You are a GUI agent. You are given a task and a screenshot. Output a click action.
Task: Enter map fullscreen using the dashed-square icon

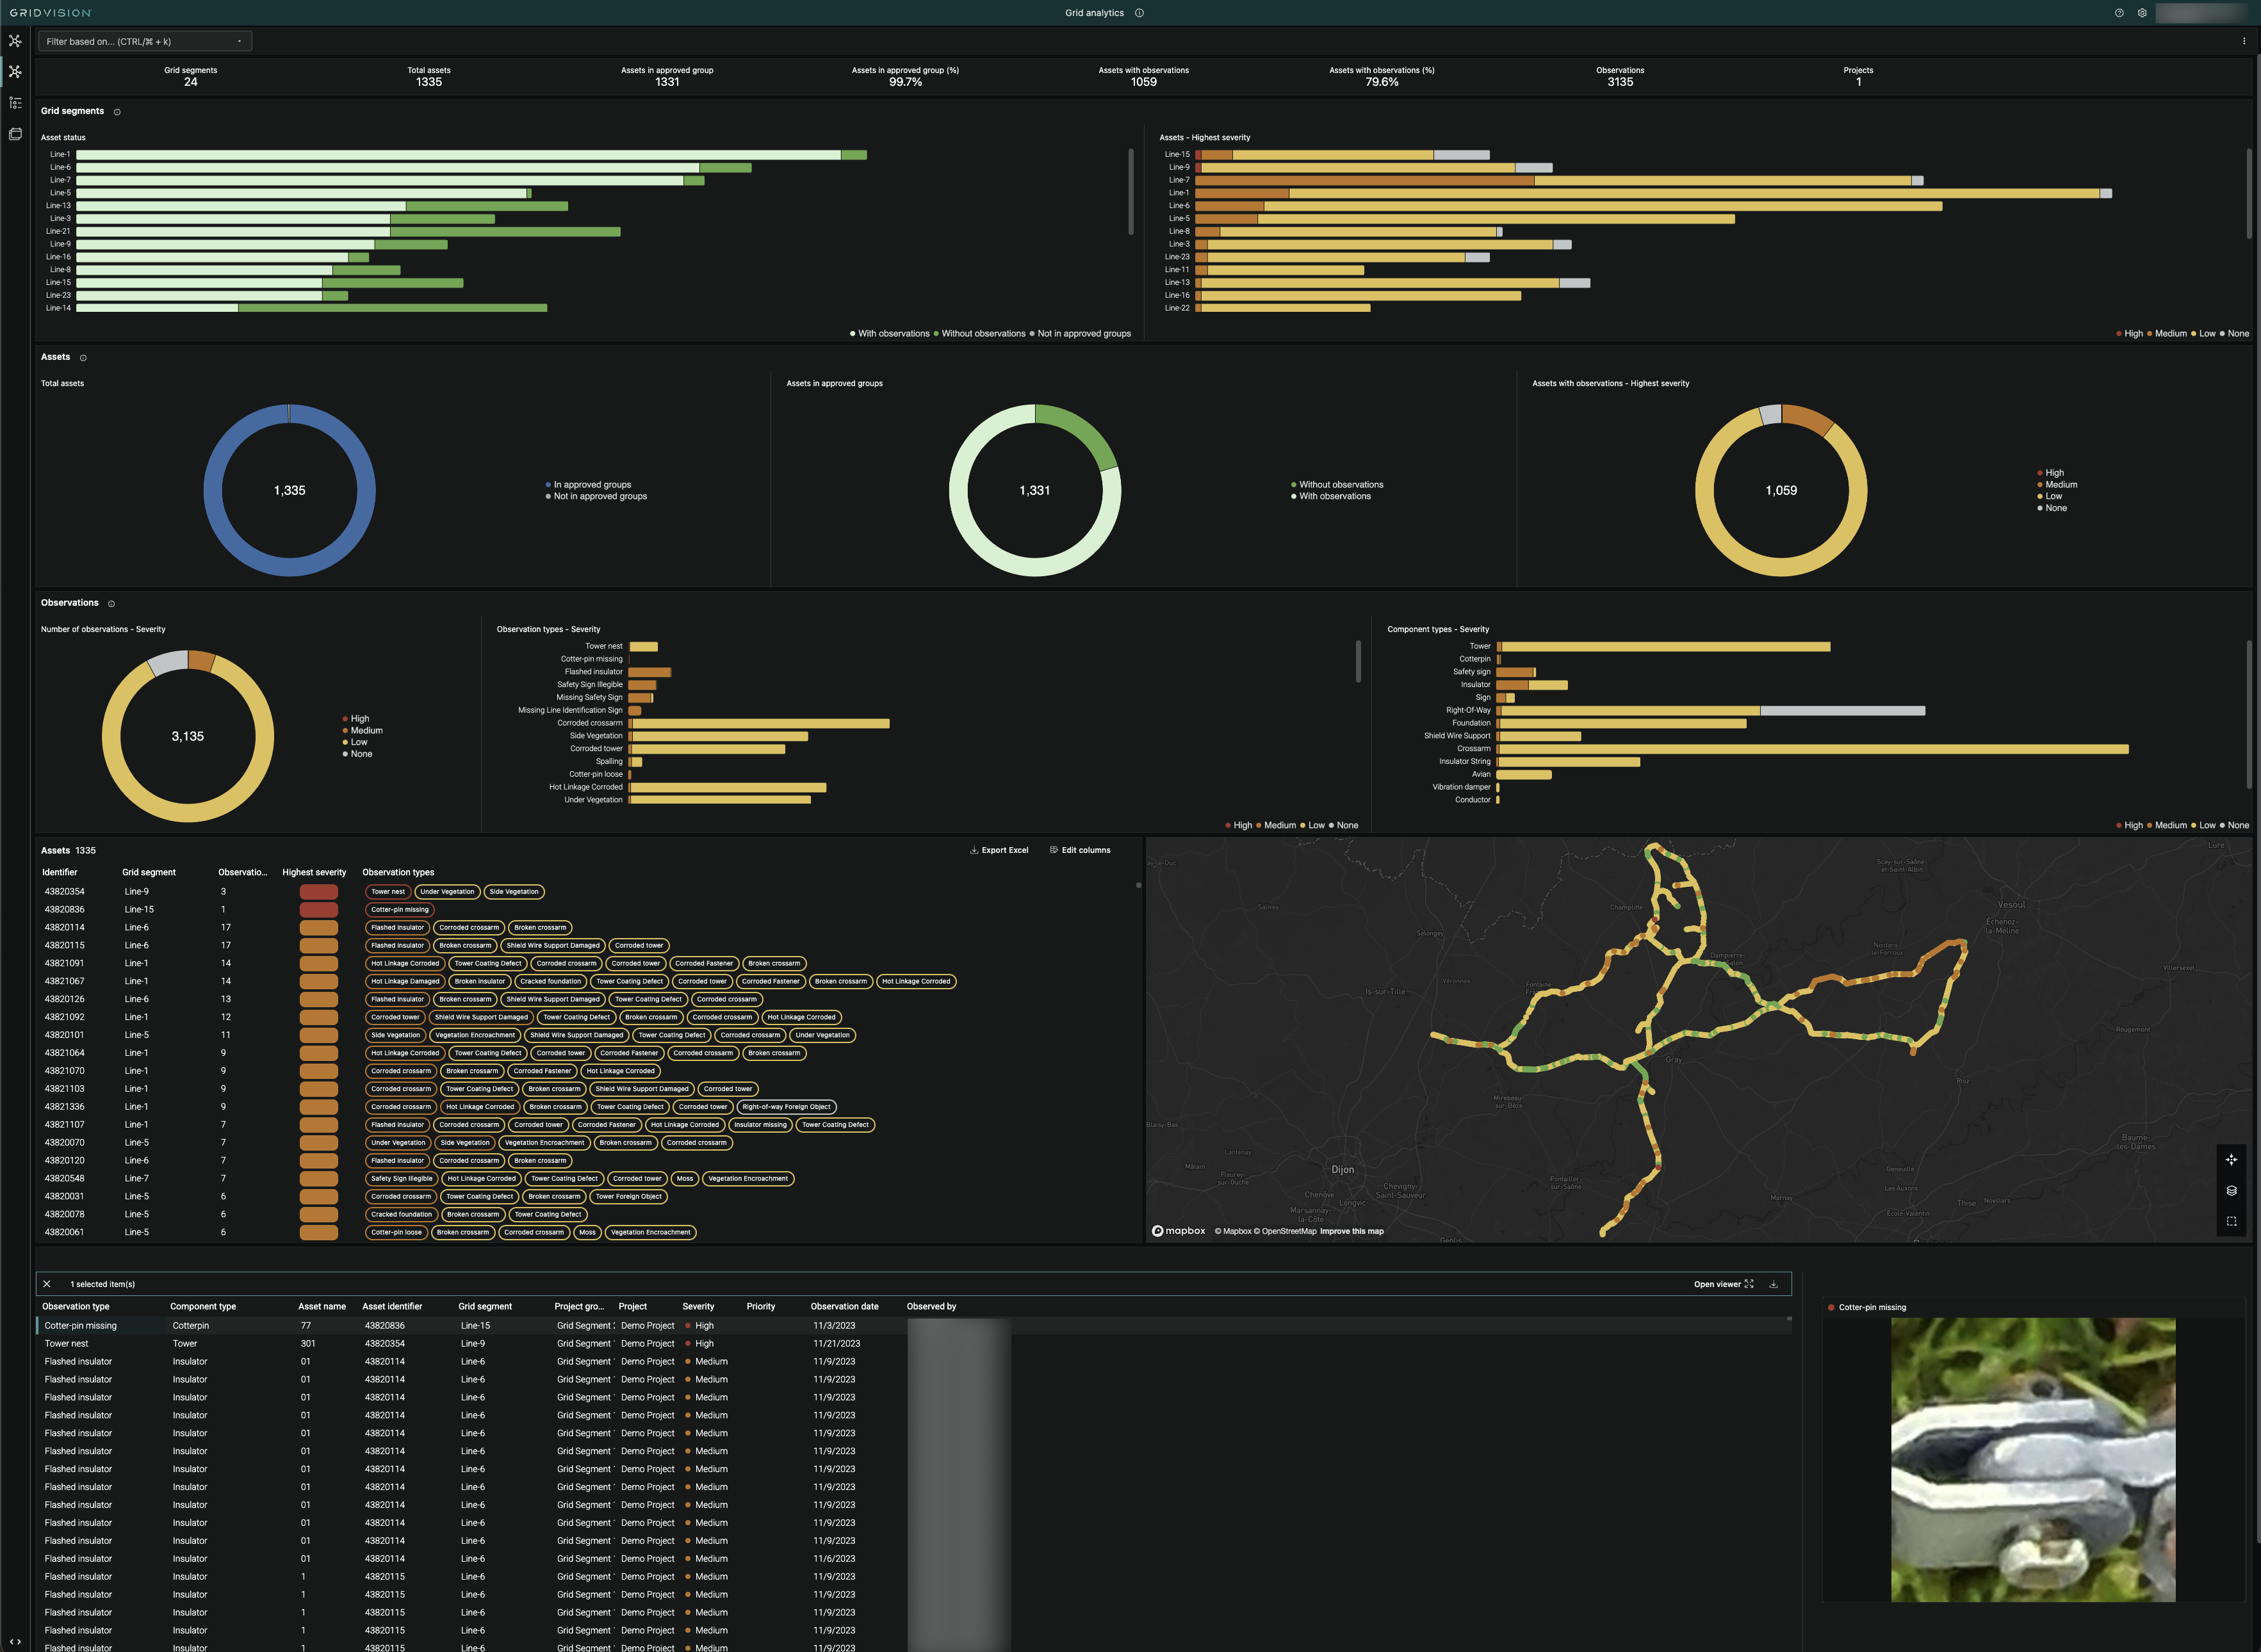(x=2232, y=1220)
